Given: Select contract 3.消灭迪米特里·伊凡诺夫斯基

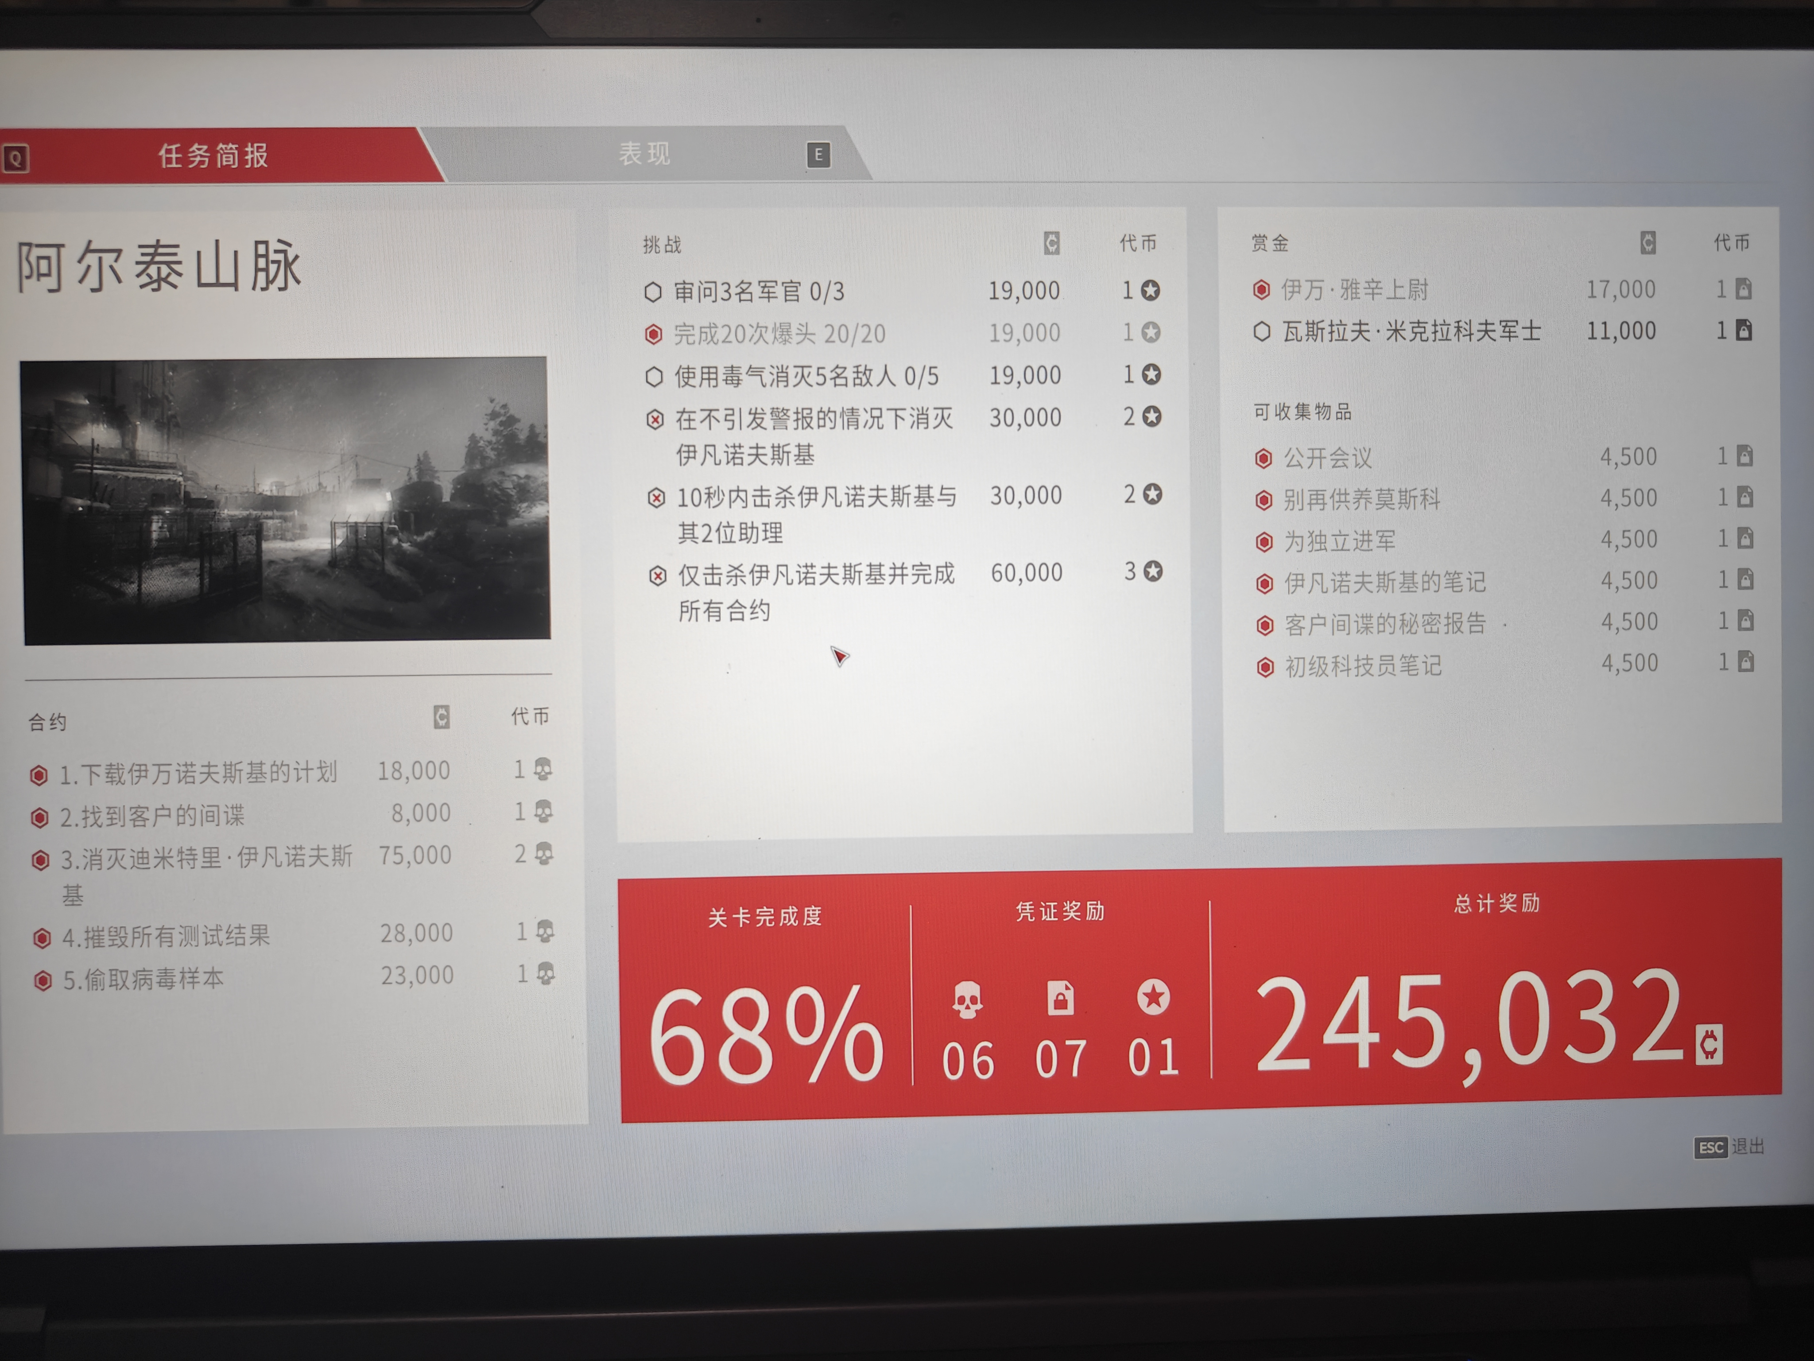Looking at the screenshot, I should tap(293, 875).
